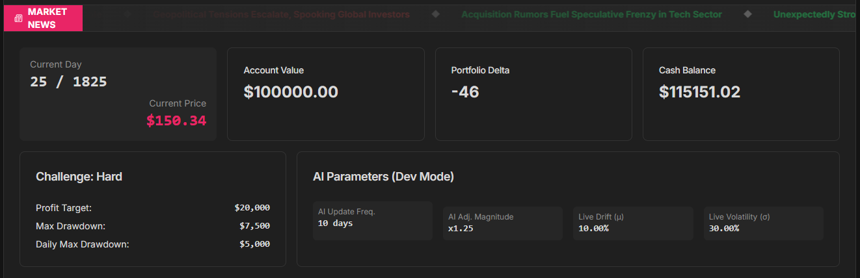Click the AI Adj. Magnitude parameter box
This screenshot has width=860, height=278.
click(502, 223)
